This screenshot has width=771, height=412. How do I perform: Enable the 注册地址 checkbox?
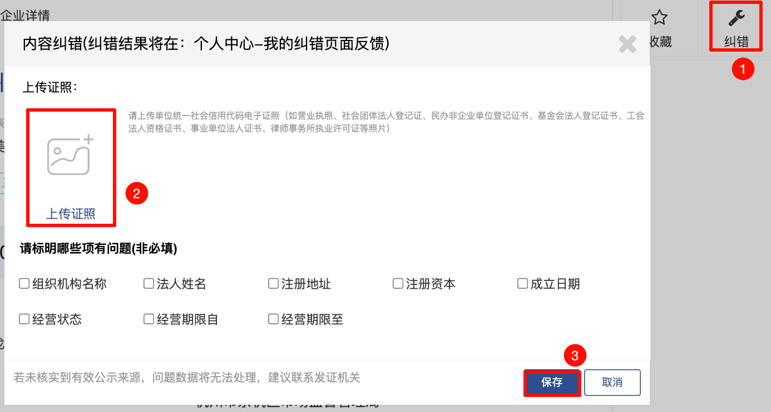point(274,284)
